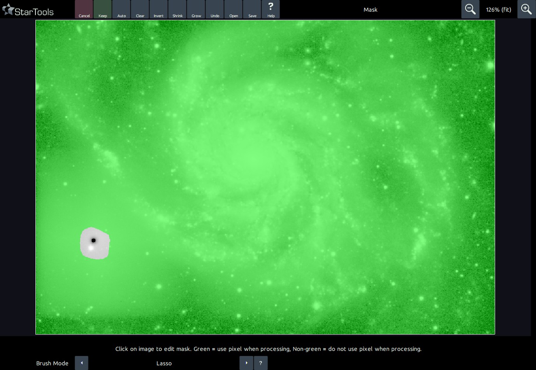Switch to previous Brush Mode with left arrow
The height and width of the screenshot is (370, 536).
coord(82,363)
